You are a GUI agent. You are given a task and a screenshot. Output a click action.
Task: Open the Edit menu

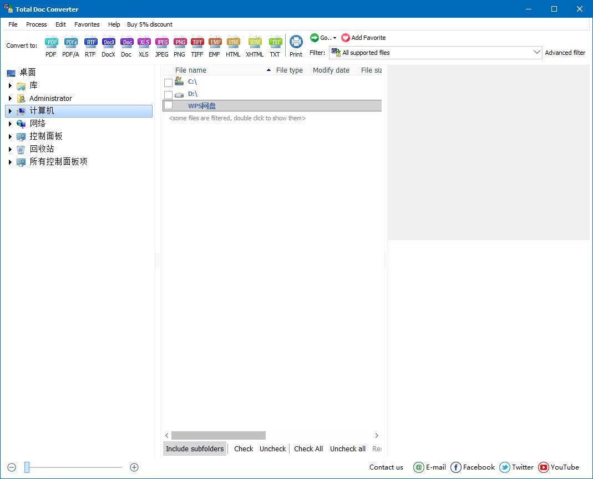pyautogui.click(x=60, y=24)
